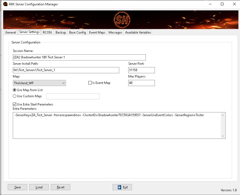Screen dimensions: 240x195
Task: Go to the Backup tab
Action: (x=61, y=32)
